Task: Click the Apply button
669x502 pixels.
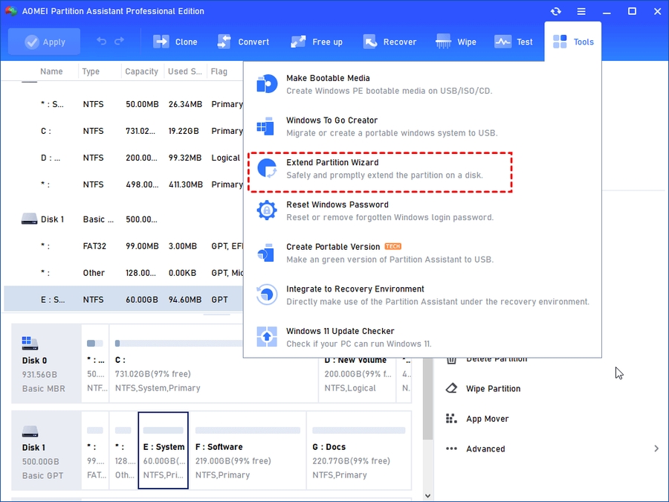Action: (45, 42)
